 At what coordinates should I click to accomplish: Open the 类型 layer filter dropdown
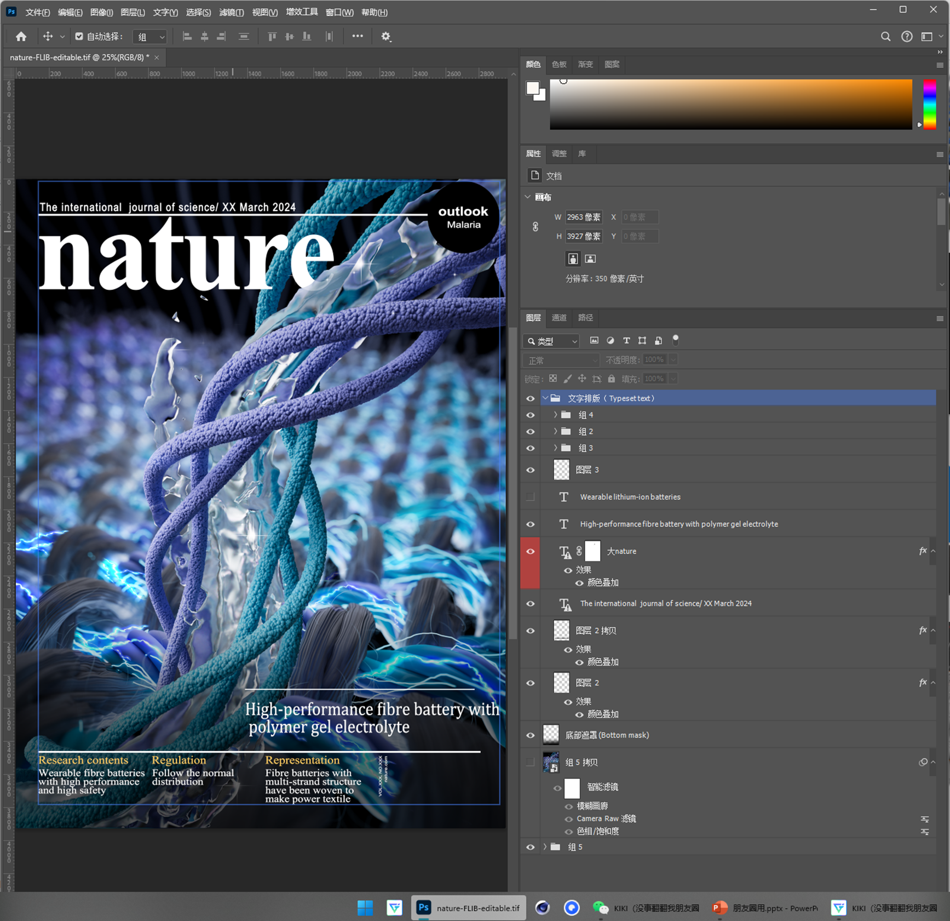pyautogui.click(x=551, y=341)
